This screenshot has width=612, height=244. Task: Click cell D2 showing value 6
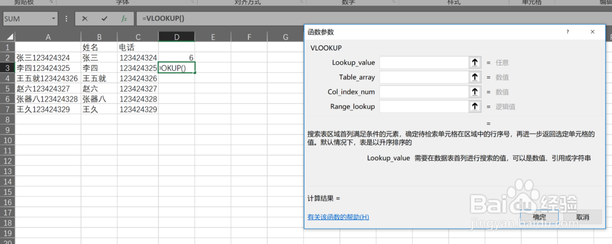click(x=176, y=57)
